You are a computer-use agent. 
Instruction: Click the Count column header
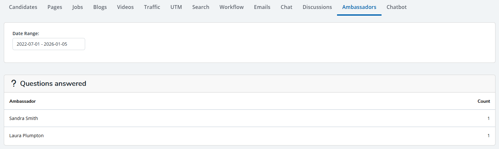(484, 101)
